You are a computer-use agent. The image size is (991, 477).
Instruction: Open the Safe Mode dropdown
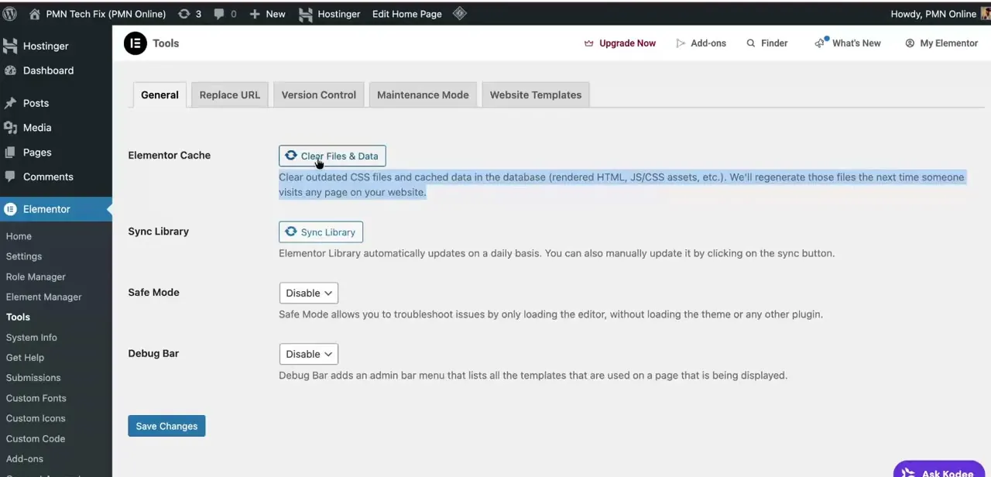[x=309, y=293]
